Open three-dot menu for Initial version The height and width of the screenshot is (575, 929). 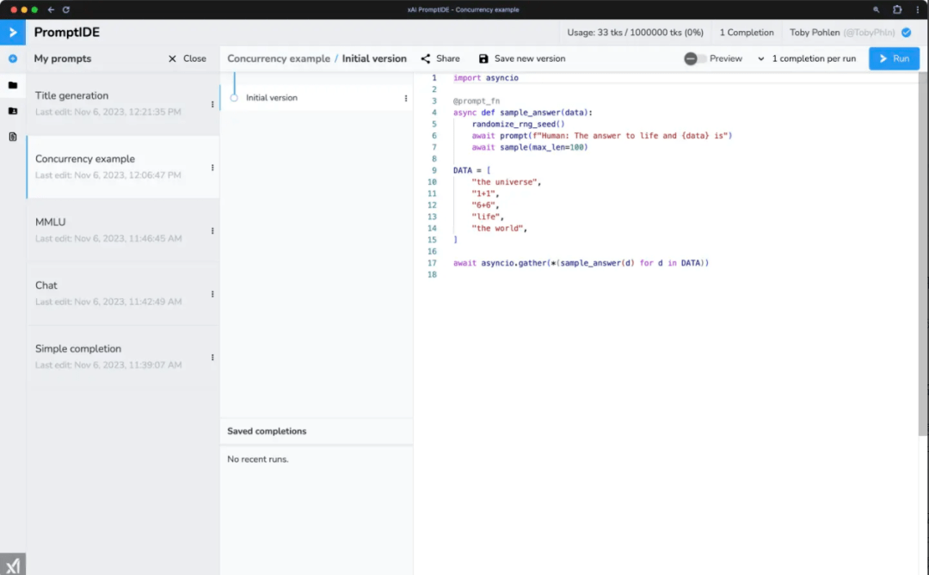tap(406, 98)
